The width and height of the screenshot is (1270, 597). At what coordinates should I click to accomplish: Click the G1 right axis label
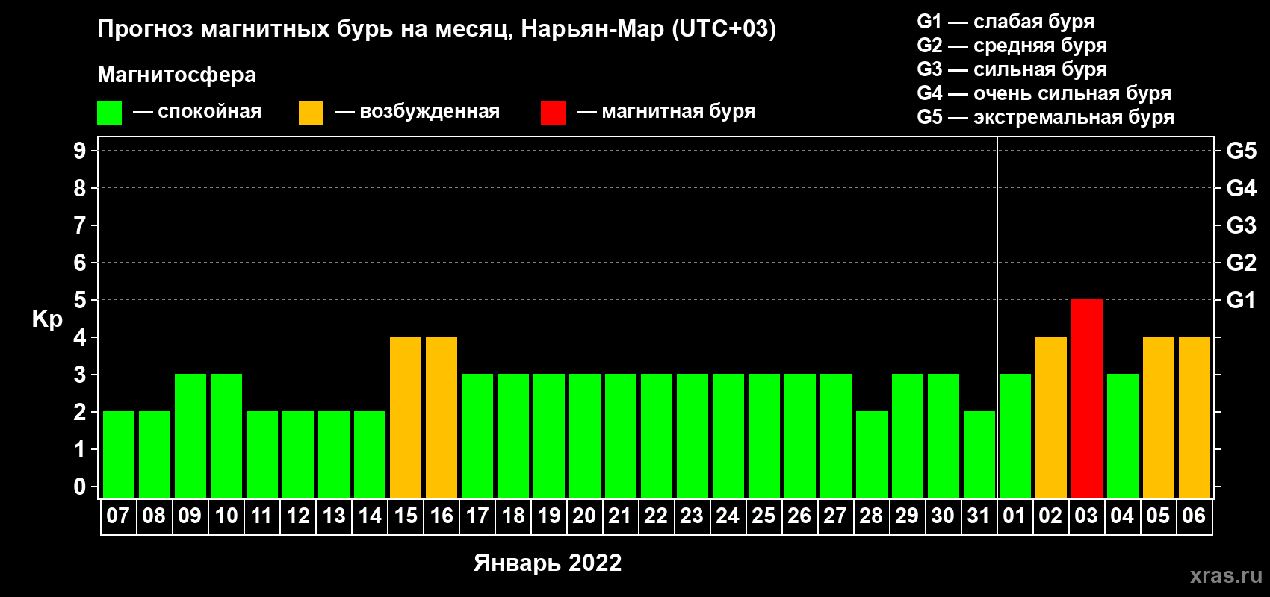click(1242, 300)
